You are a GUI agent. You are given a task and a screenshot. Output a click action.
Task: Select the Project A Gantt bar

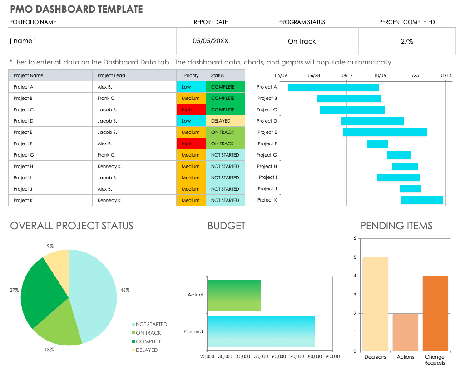click(333, 87)
